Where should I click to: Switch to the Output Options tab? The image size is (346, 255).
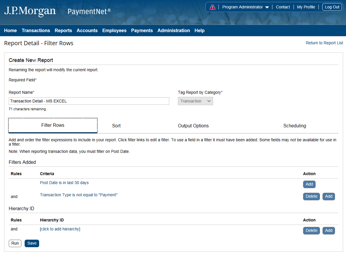tap(193, 126)
